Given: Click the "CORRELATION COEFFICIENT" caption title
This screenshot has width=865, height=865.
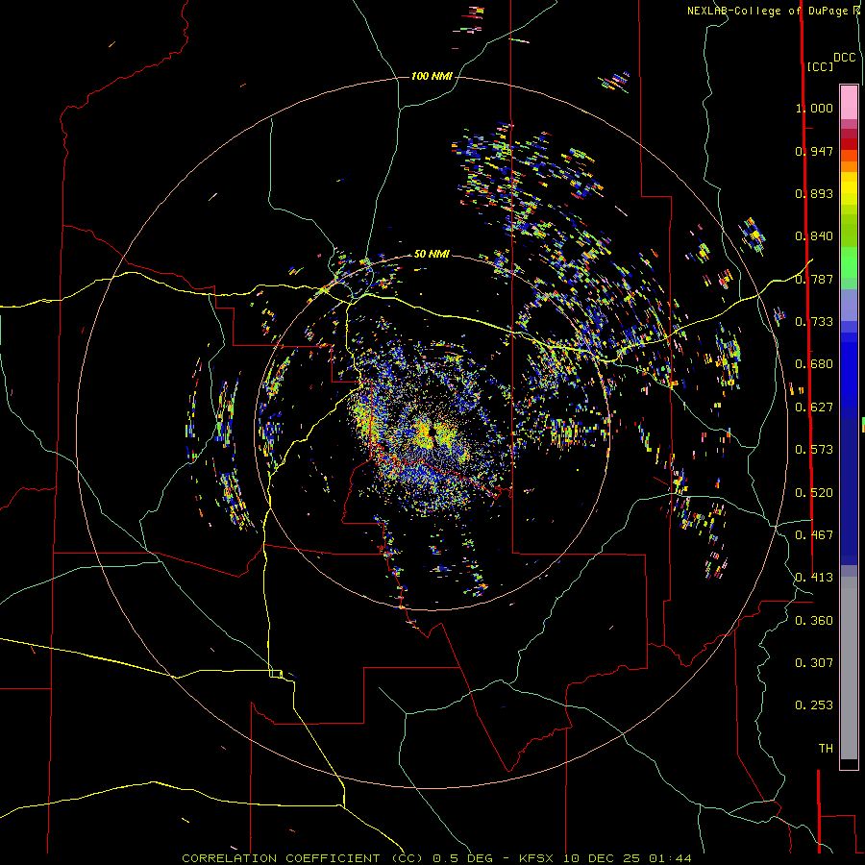Looking at the screenshot, I should click(x=281, y=858).
